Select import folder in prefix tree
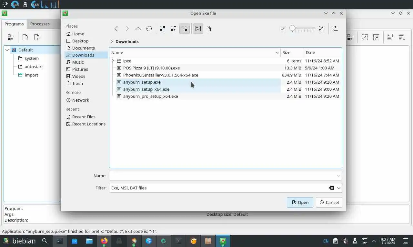 click(x=31, y=75)
